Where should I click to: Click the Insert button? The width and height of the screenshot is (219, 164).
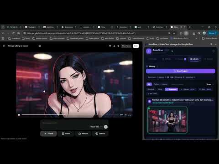pyautogui.click(x=66, y=133)
